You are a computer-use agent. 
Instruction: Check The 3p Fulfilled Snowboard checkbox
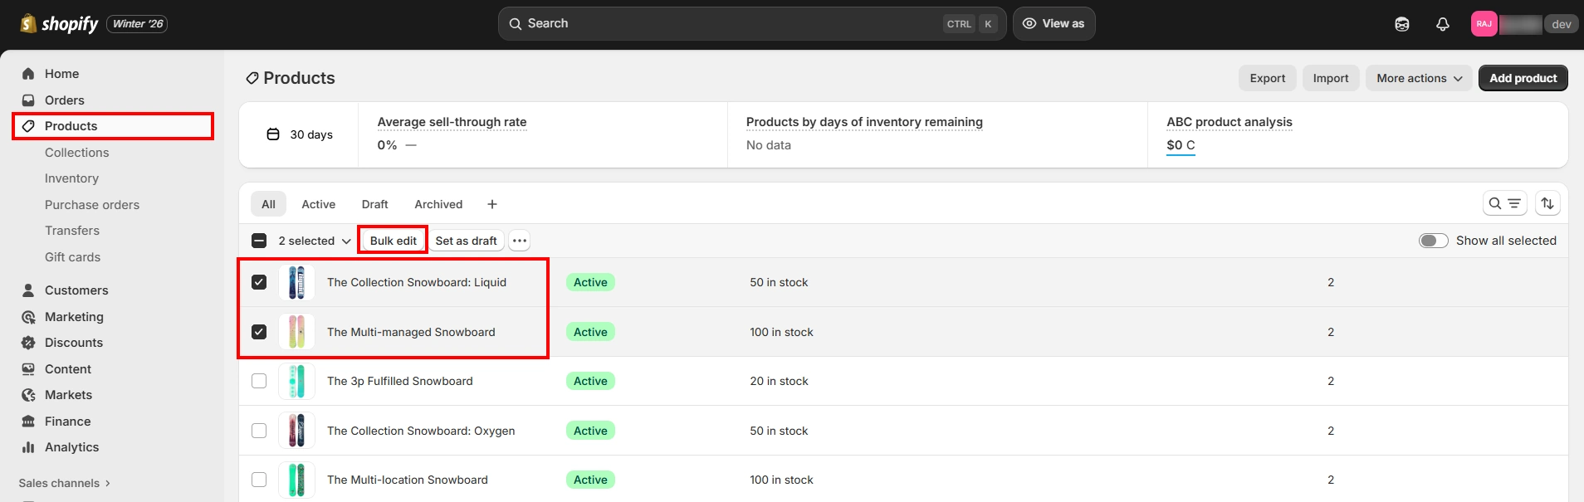(259, 381)
